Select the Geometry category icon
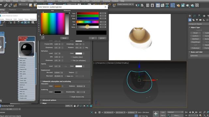The height and width of the screenshot is (117, 209). [190, 20]
